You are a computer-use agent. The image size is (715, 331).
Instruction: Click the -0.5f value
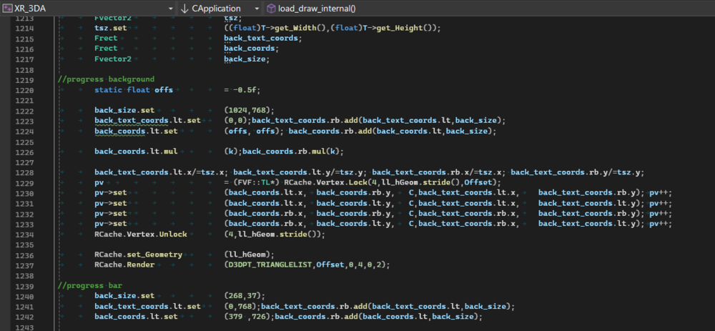[x=242, y=90]
